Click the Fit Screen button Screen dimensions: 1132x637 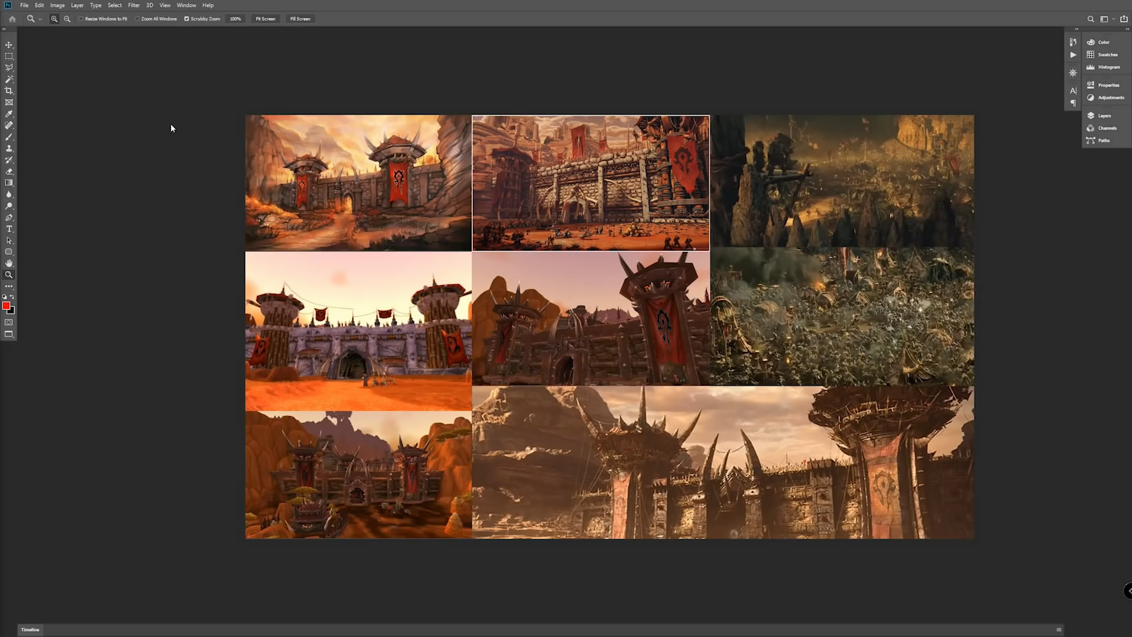click(265, 19)
